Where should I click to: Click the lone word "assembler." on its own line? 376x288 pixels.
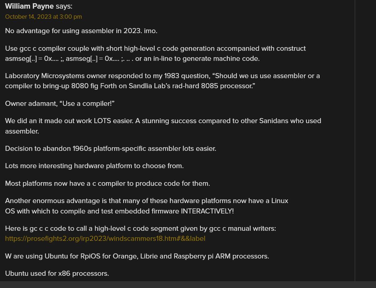point(22,131)
